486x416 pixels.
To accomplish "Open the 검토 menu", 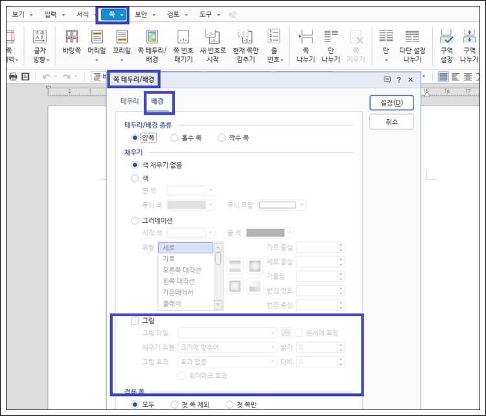I will pos(178,14).
